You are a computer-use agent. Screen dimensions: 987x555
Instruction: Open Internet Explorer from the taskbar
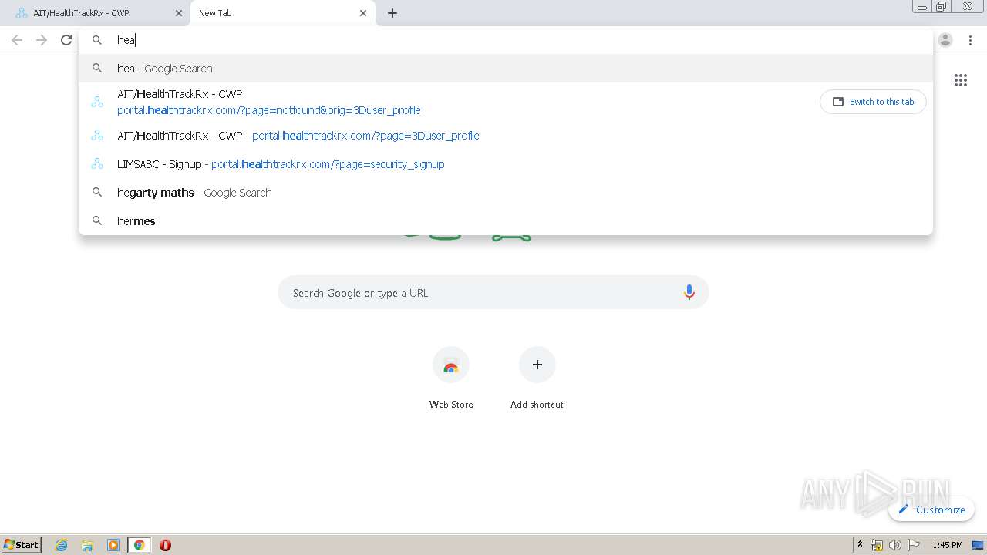[x=62, y=545]
